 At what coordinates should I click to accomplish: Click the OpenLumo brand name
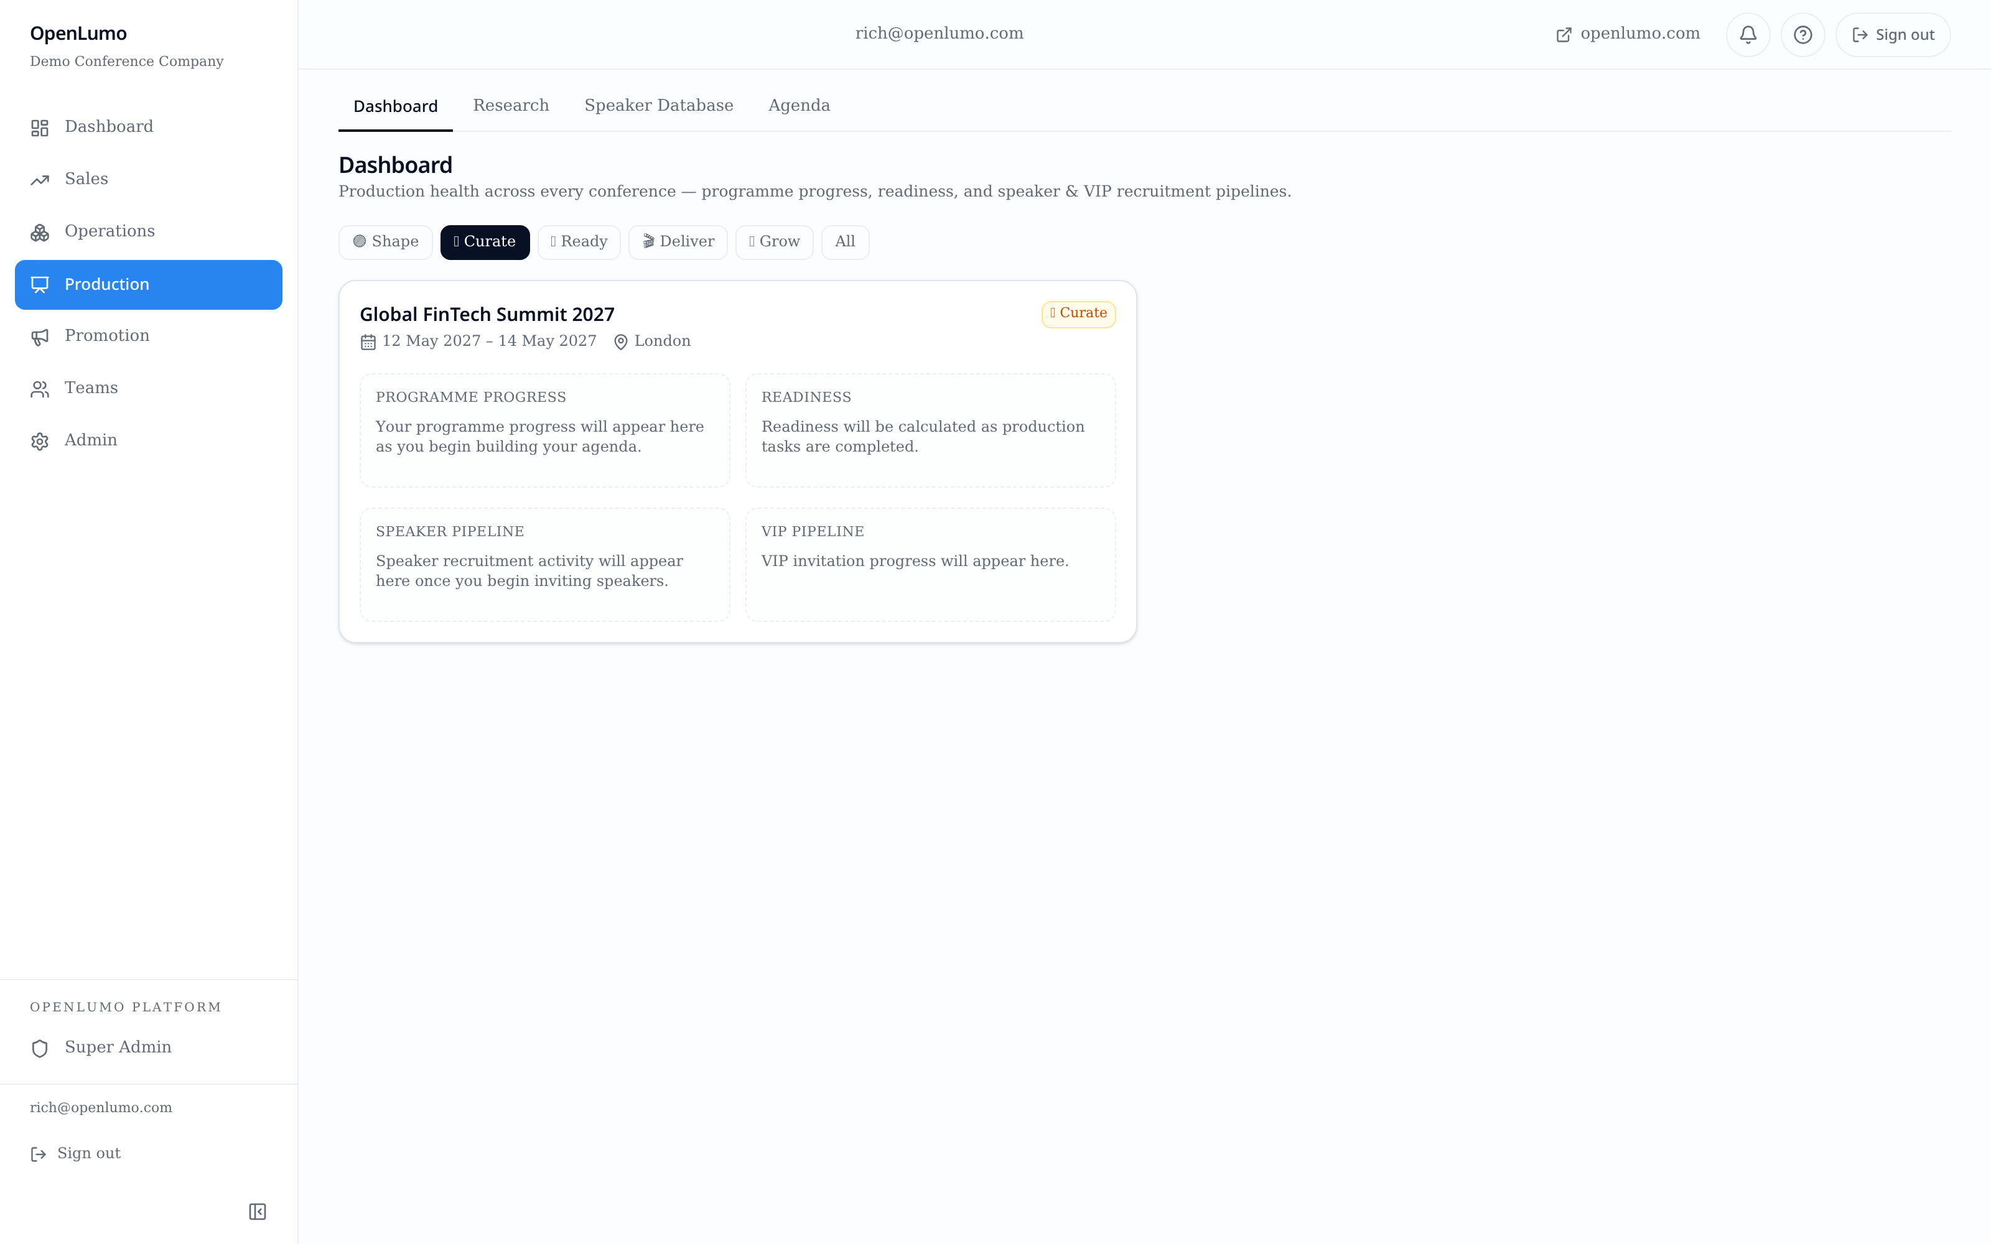[x=78, y=34]
